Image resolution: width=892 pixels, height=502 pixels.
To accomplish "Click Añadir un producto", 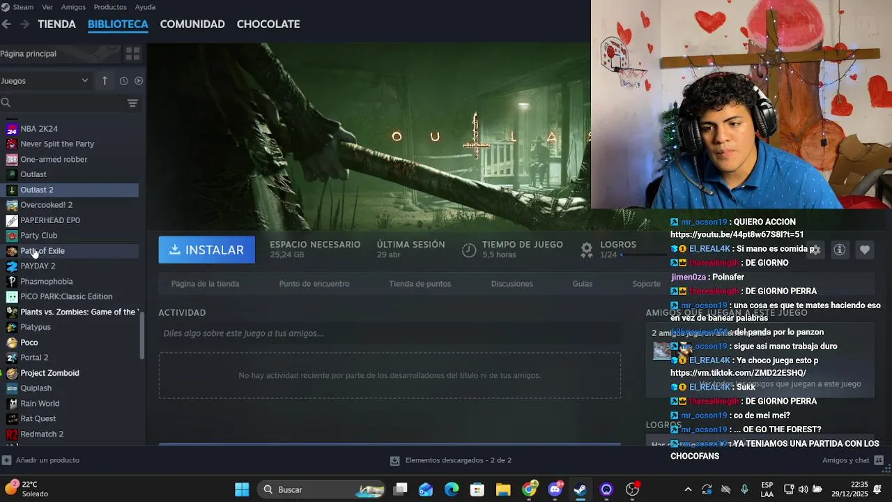I will point(40,460).
